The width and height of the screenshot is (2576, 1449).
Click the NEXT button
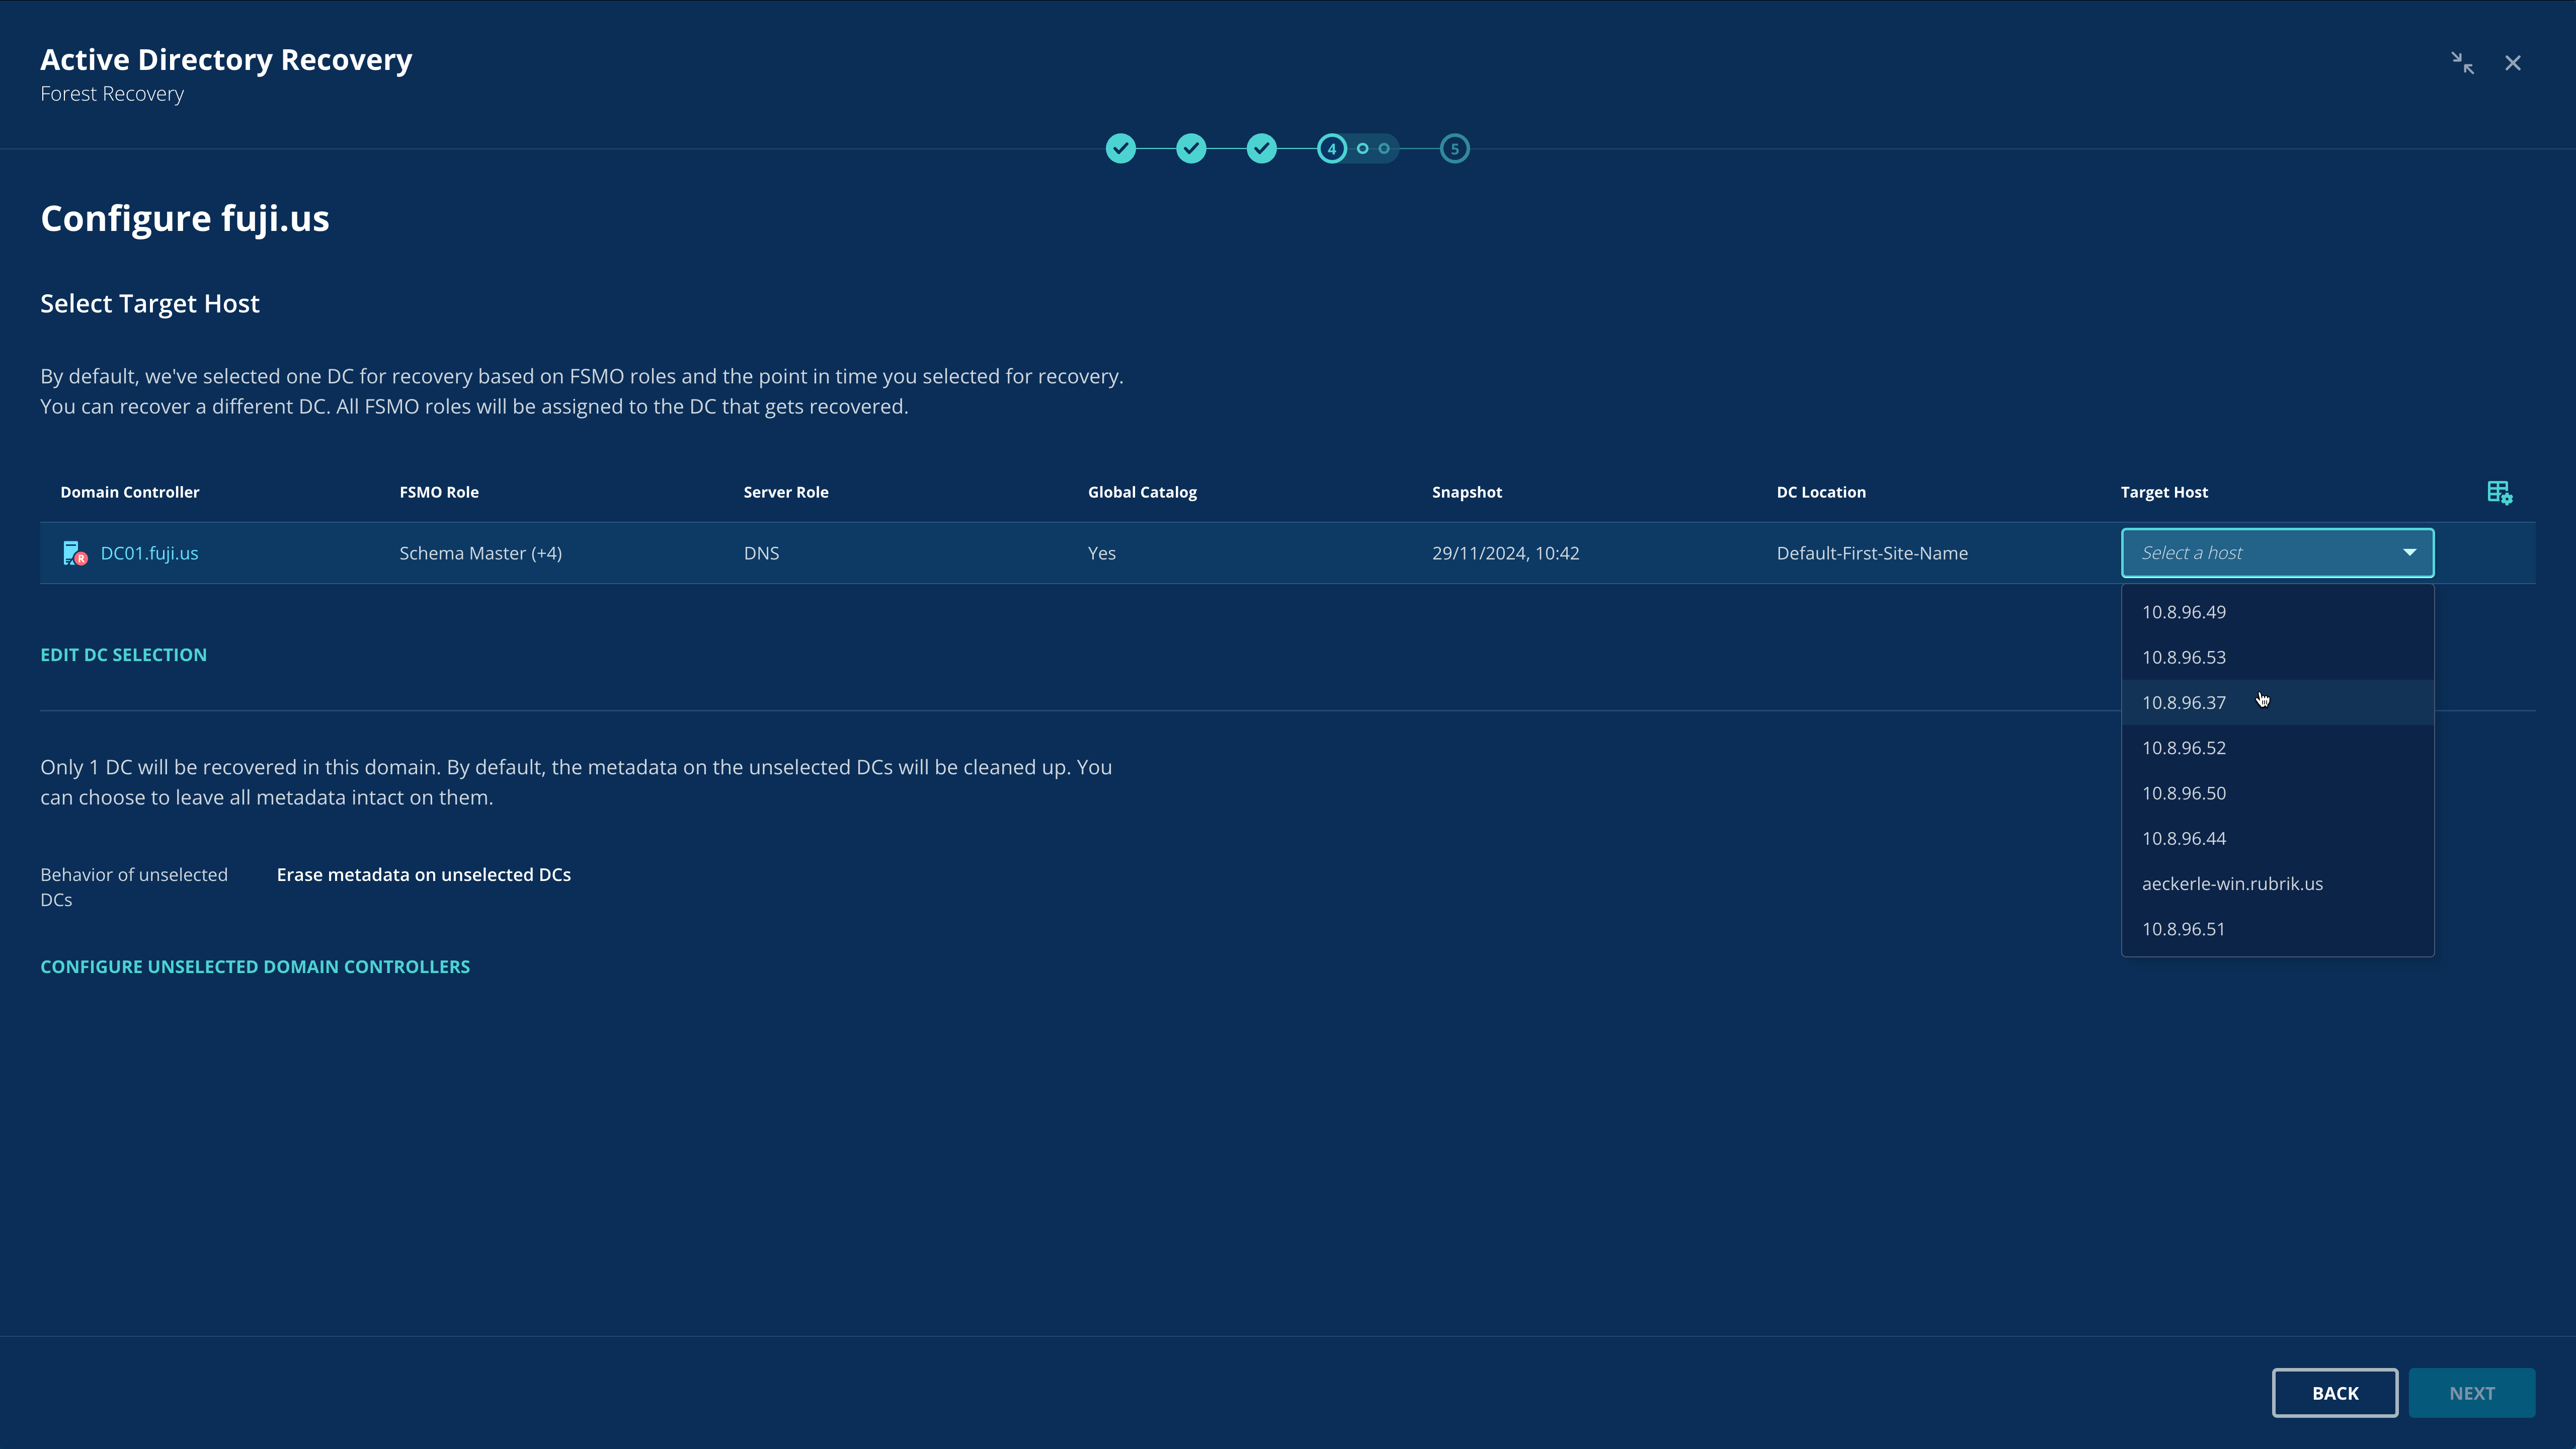[x=2472, y=1393]
